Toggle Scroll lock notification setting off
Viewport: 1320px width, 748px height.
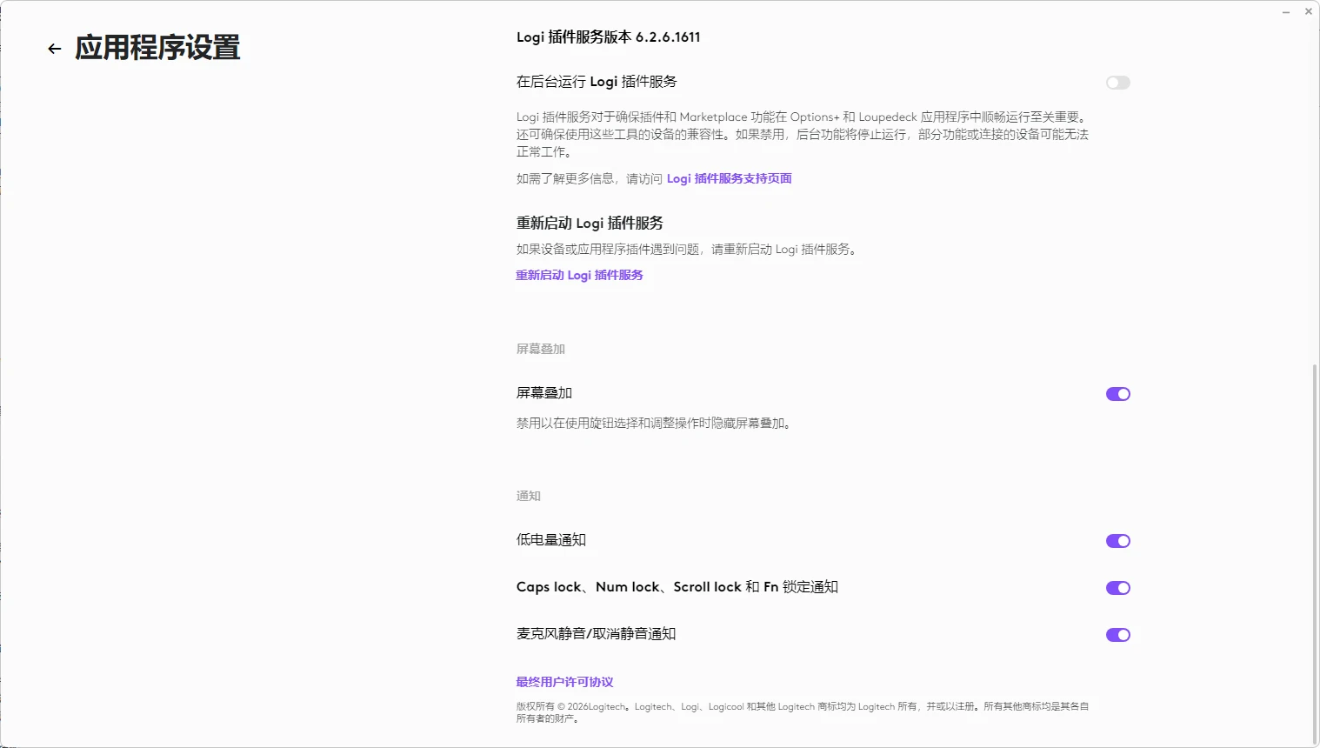[1117, 587]
